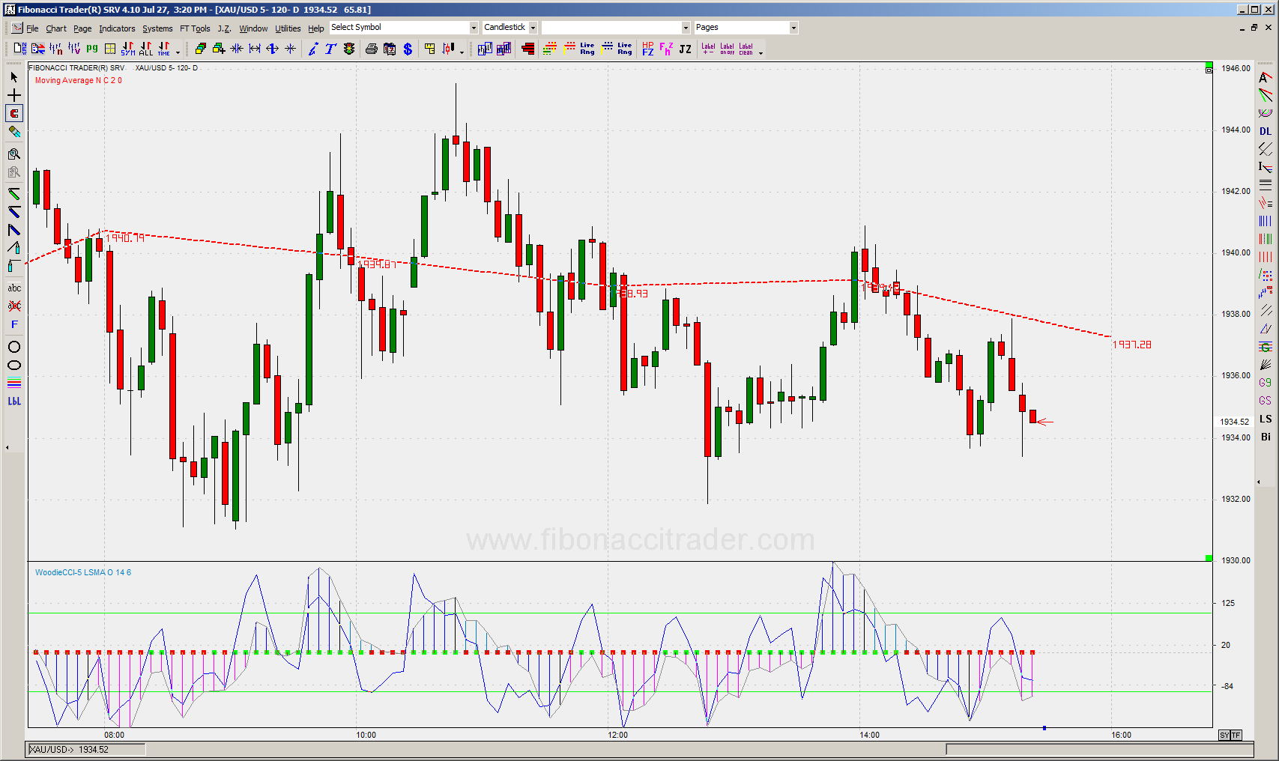Click the traffic light icon
Image resolution: width=1279 pixels, height=761 pixels.
coord(349,49)
